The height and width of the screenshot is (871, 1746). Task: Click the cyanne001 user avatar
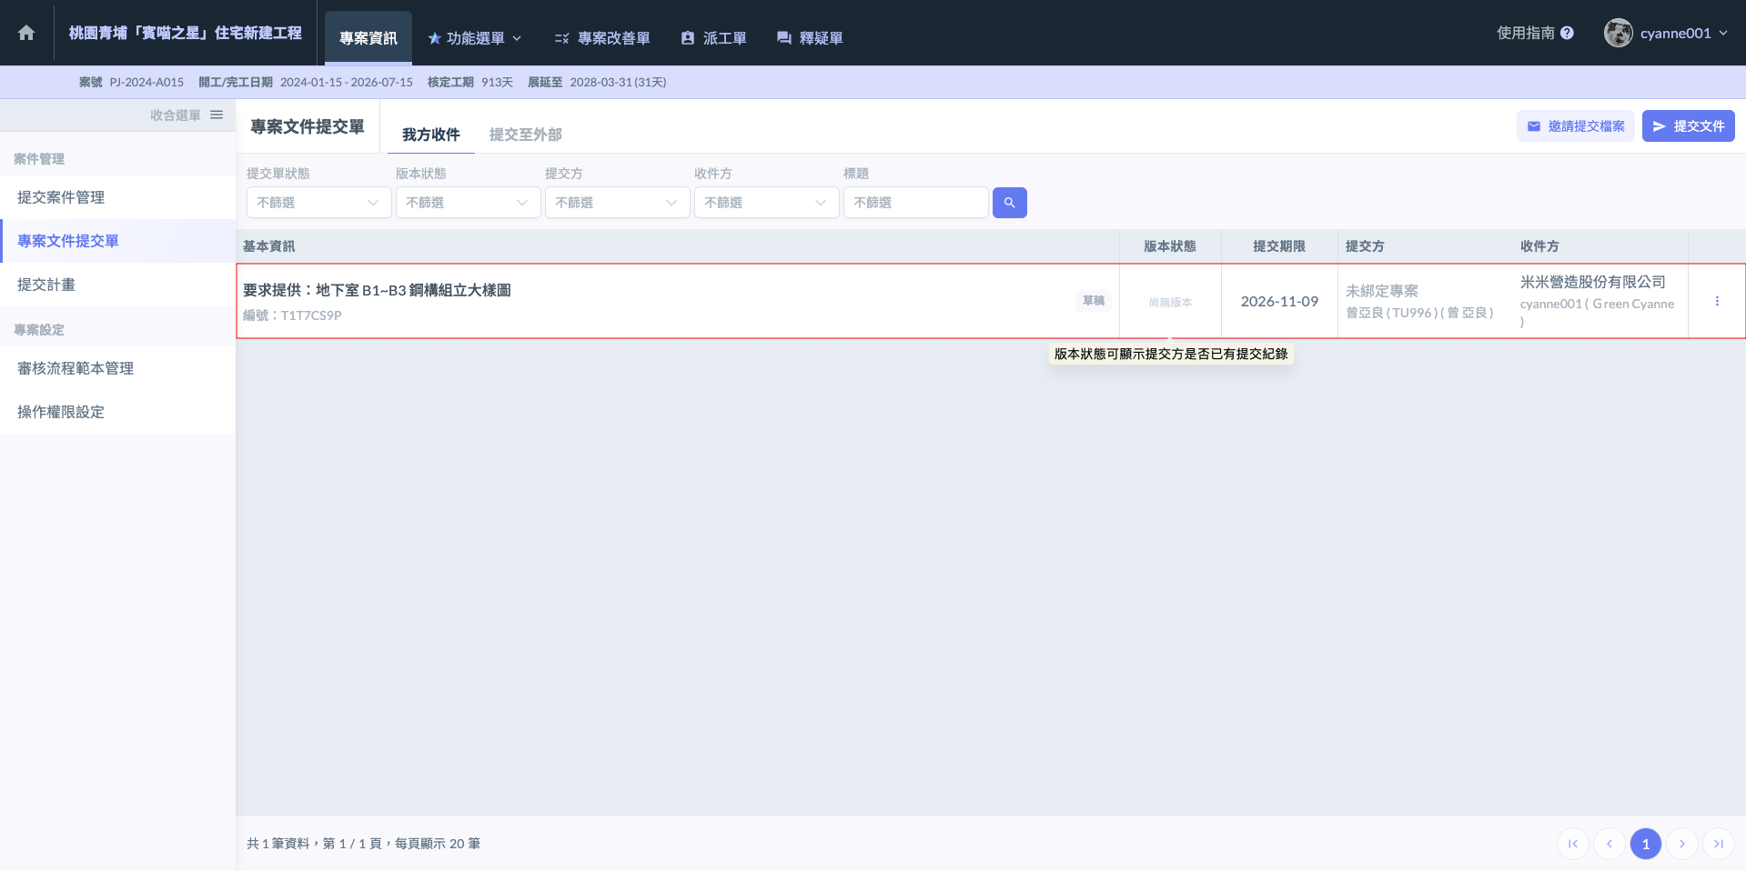click(x=1618, y=33)
